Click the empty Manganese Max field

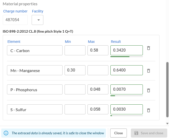(x=98, y=70)
